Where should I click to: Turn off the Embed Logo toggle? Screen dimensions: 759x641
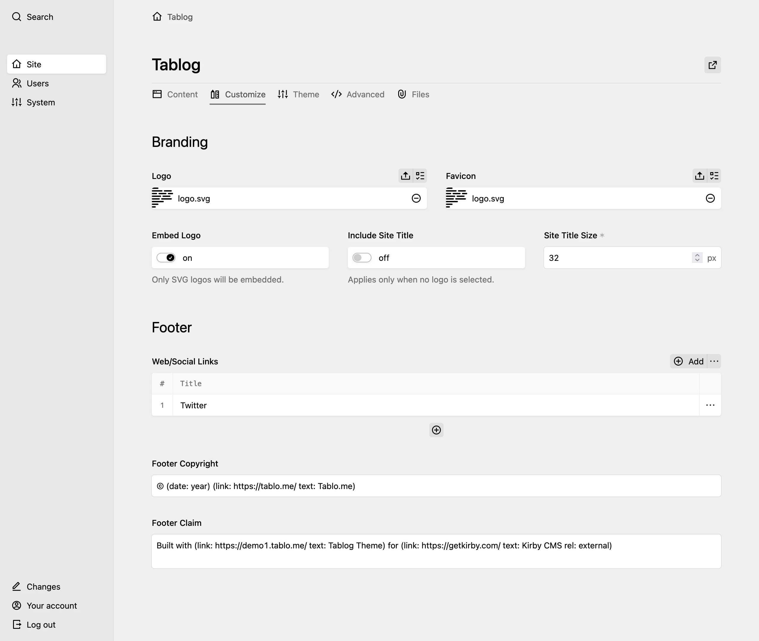click(x=166, y=258)
